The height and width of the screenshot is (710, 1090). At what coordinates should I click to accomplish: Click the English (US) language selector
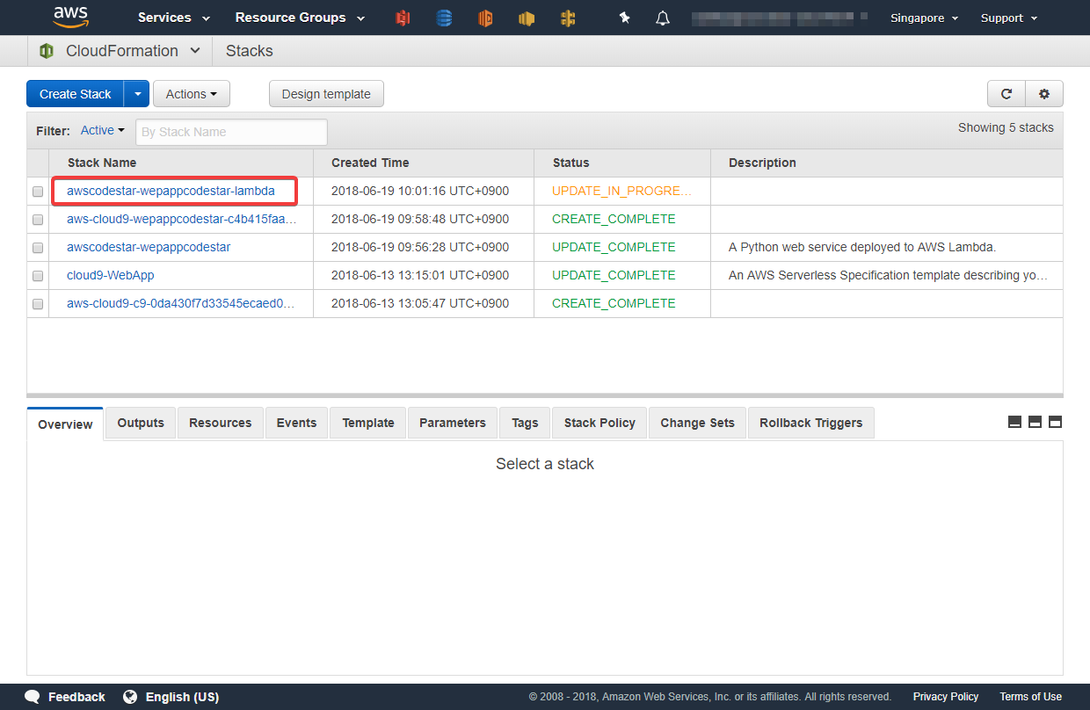[182, 697]
